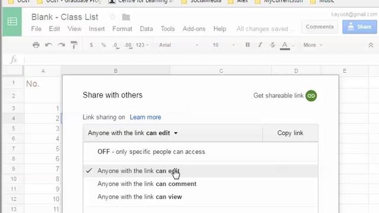Select row 13 header
Viewport: 379px width, 213px height.
click(13, 209)
